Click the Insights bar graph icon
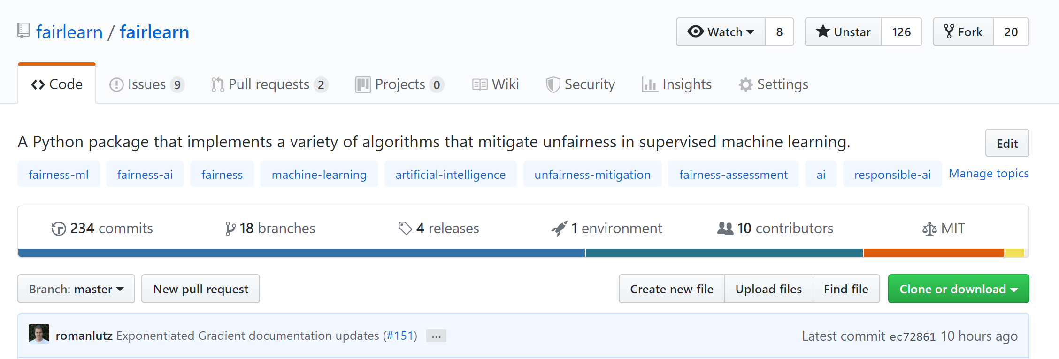Image resolution: width=1059 pixels, height=359 pixels. pyautogui.click(x=650, y=84)
